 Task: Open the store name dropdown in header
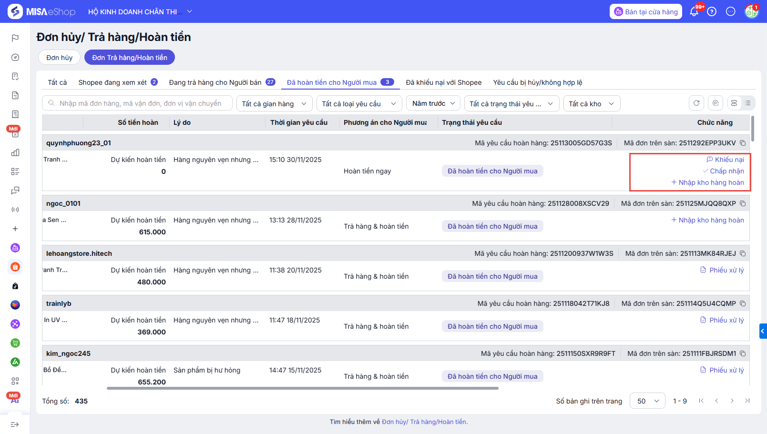(140, 11)
